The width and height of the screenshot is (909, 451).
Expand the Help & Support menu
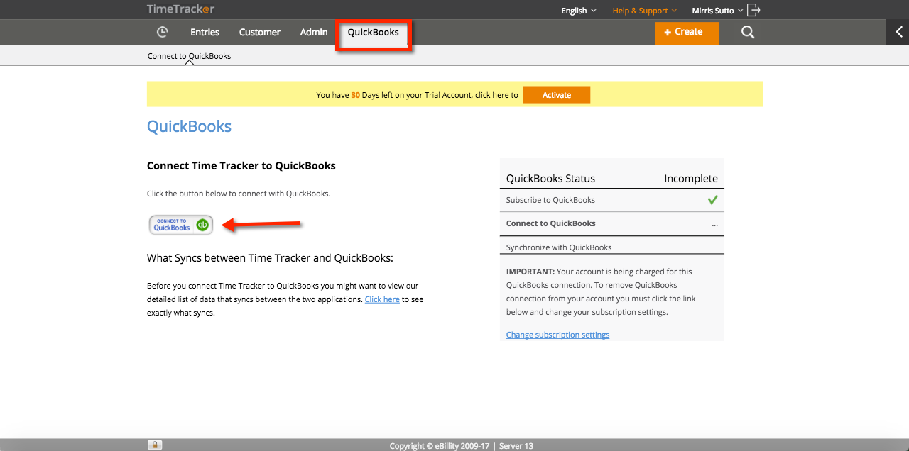(645, 11)
